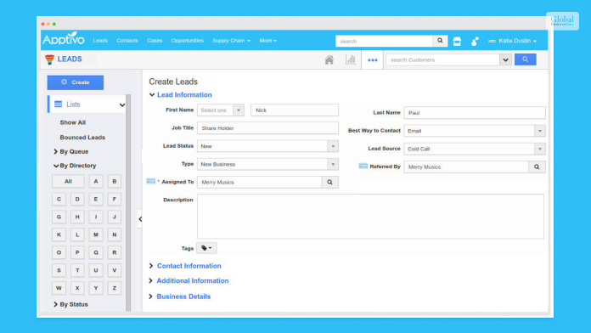Open the reports bar chart icon
591x333 pixels.
tap(351, 59)
